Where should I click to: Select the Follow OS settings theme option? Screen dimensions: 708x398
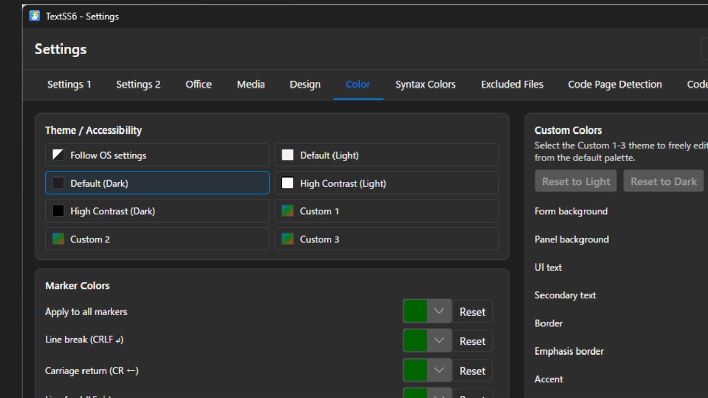(x=157, y=155)
